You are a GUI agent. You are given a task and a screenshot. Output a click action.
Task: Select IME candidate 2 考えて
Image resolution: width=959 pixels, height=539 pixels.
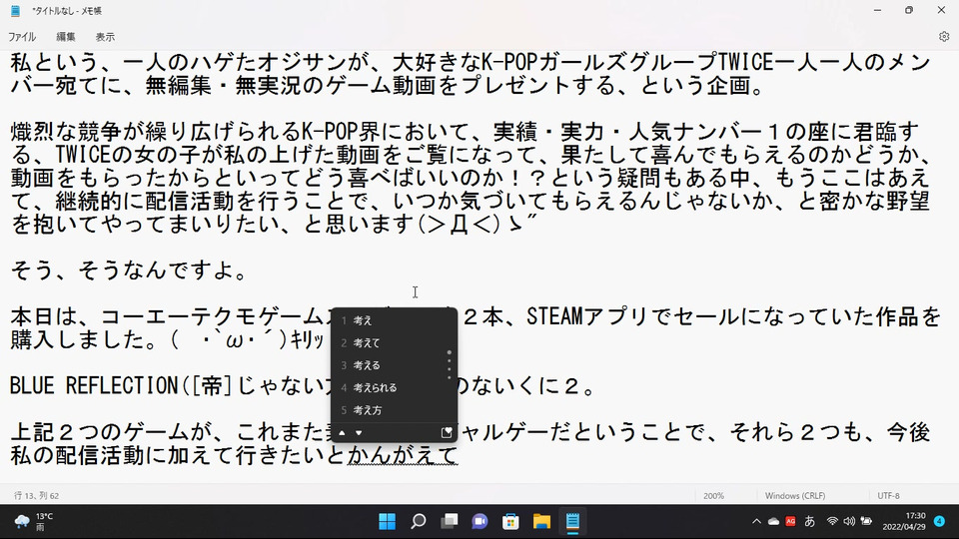pyautogui.click(x=394, y=342)
